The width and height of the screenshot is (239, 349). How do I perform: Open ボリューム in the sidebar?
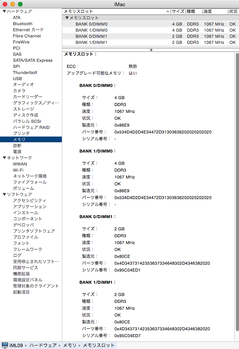23,188
